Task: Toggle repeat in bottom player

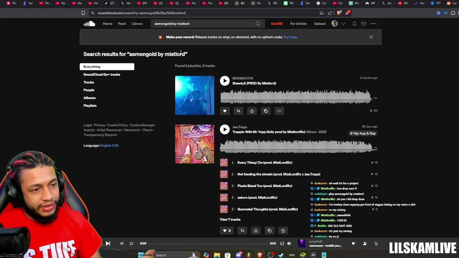Action: click(131, 244)
